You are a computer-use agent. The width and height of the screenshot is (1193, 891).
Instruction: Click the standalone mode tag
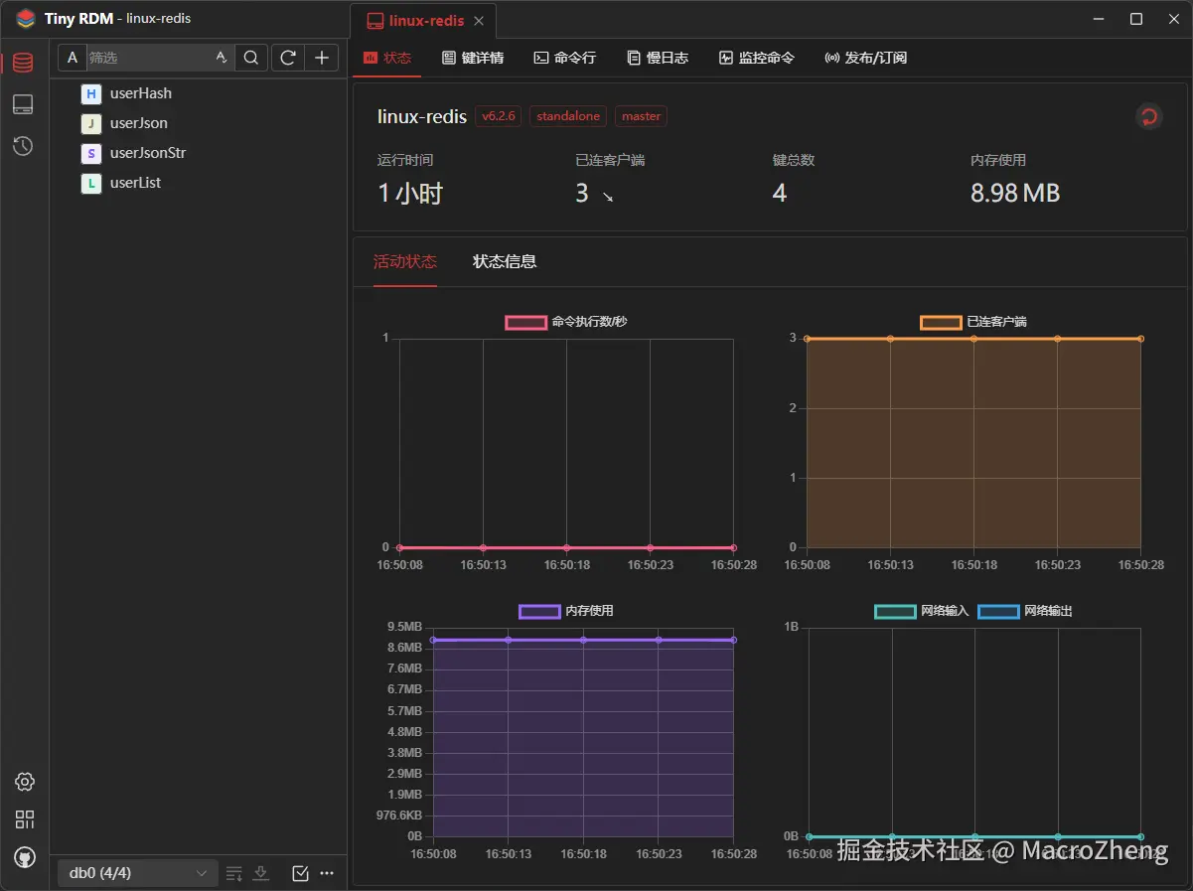pos(568,116)
